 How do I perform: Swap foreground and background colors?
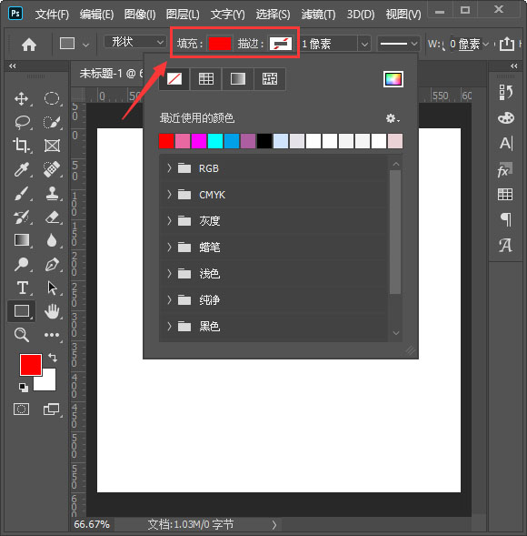coord(53,358)
